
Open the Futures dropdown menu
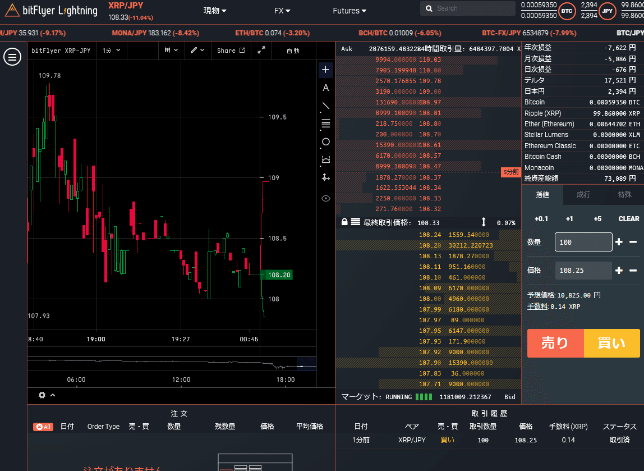coord(349,11)
